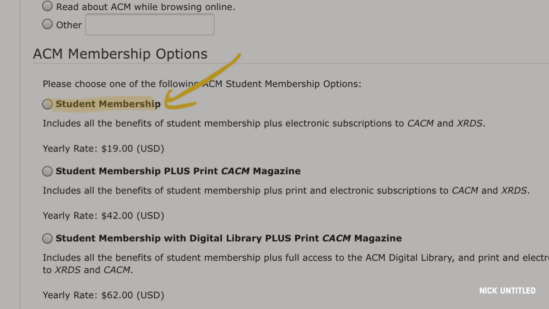Click the 'Yearly Rate: $42.00 (USD)' text

point(103,216)
